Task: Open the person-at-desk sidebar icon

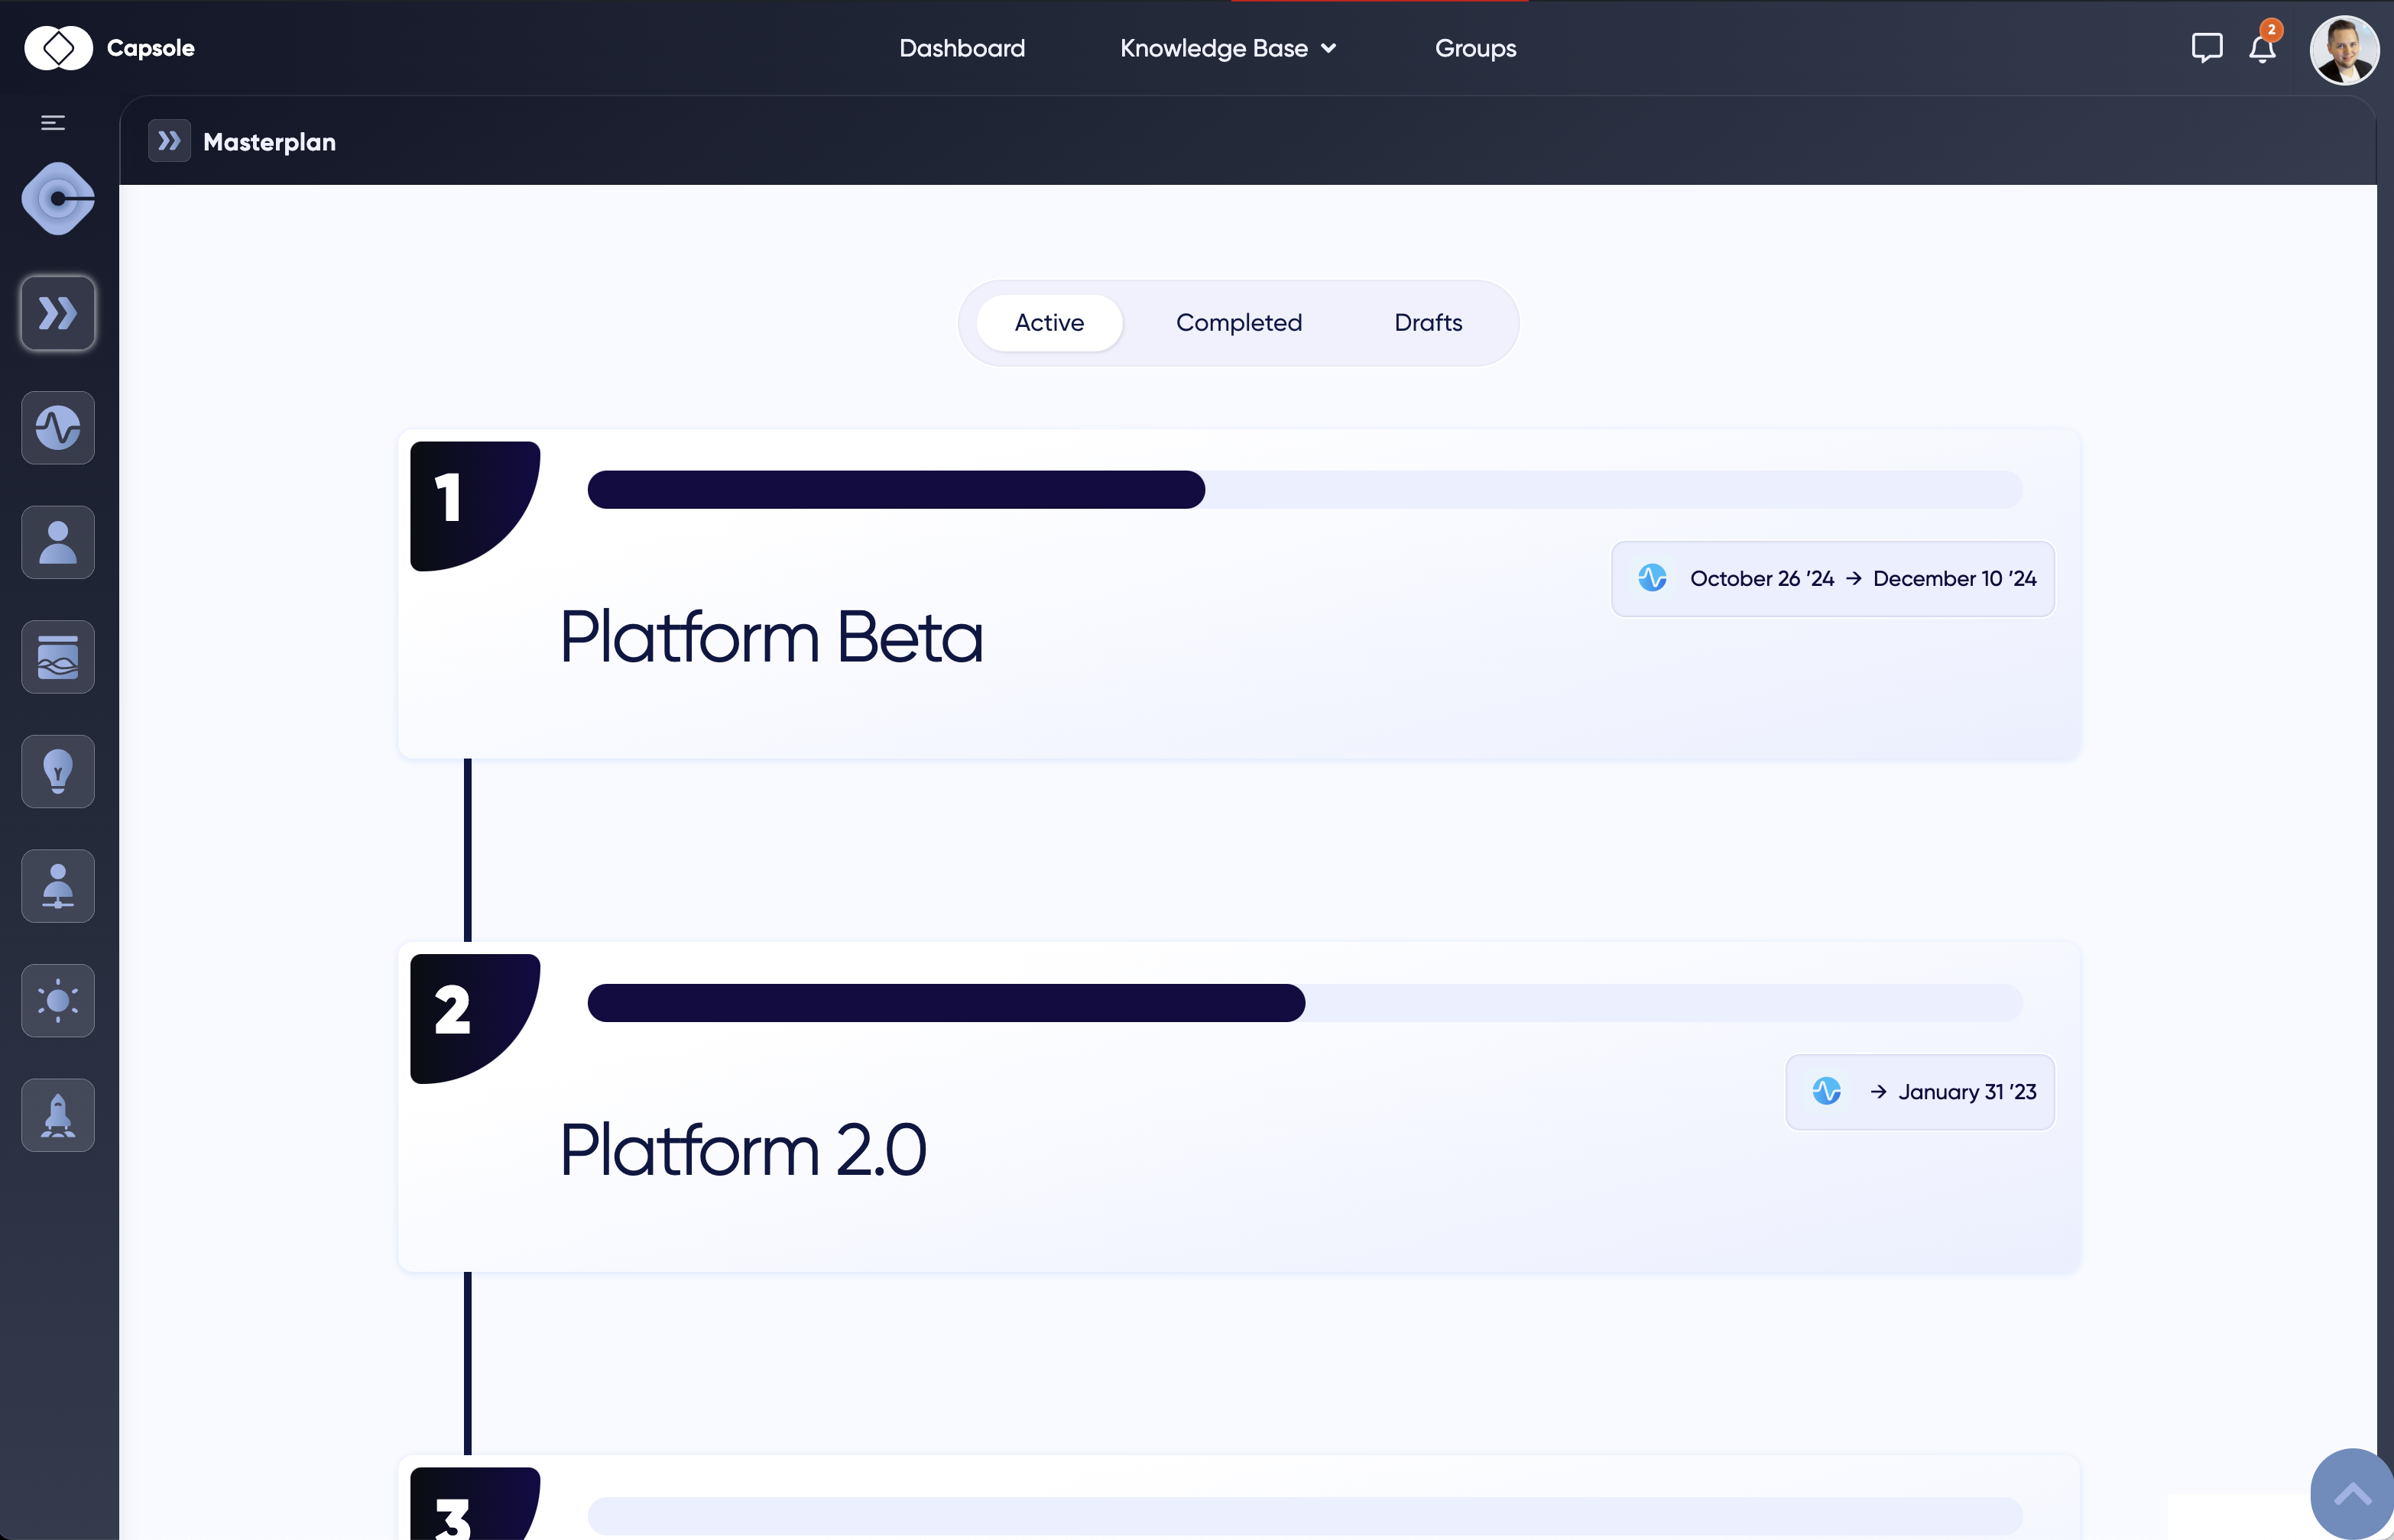Action: (58, 886)
